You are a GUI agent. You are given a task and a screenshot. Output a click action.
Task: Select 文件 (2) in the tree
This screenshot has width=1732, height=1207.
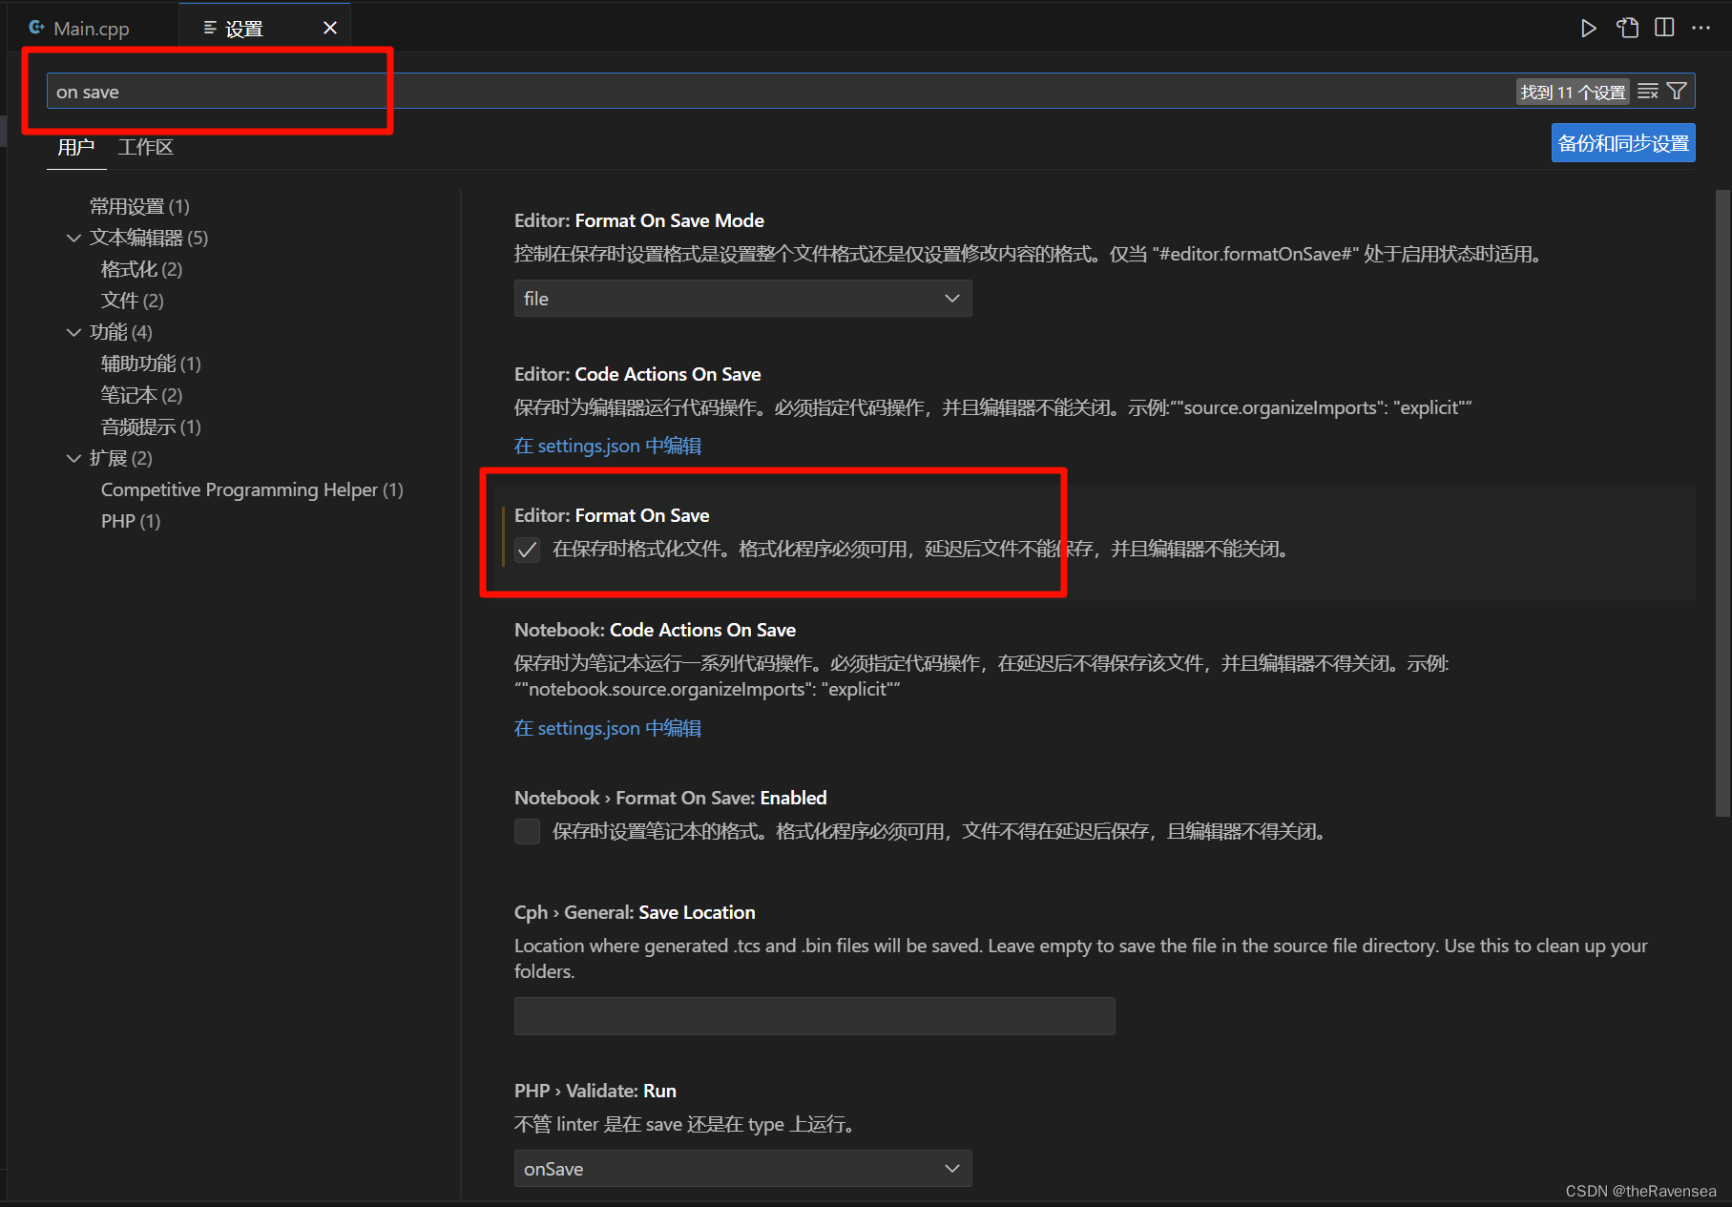[x=133, y=301]
